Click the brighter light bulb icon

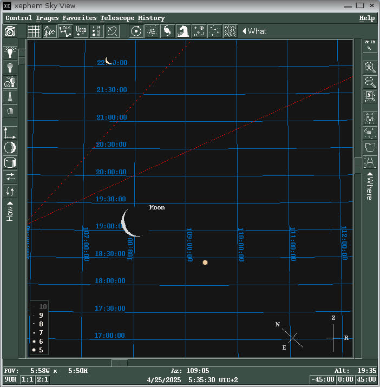click(10, 53)
